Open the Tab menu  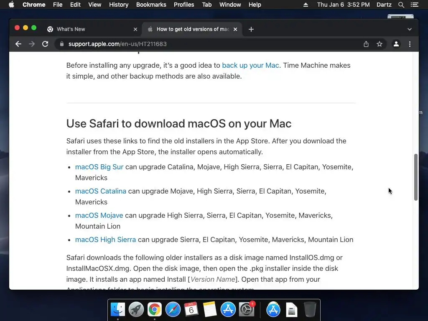coord(207,5)
